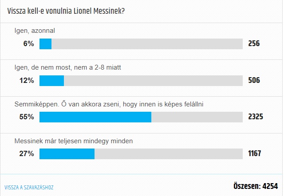Click the 6% percentage label
Viewport: 284px width, 196px height.
coord(28,44)
